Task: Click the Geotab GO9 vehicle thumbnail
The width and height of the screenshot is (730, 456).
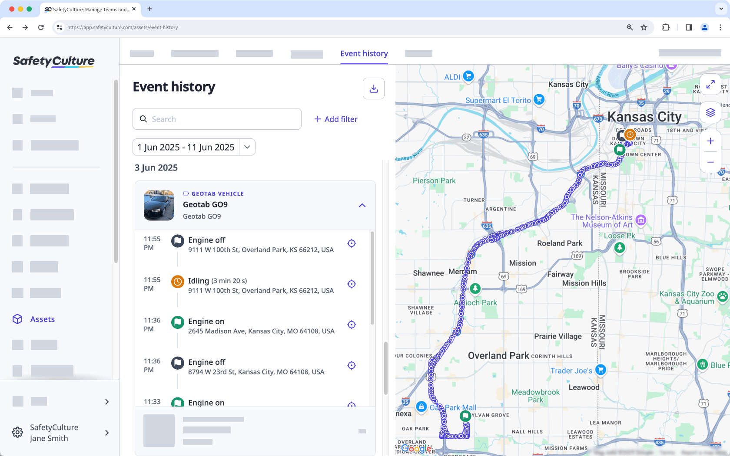Action: [159, 205]
